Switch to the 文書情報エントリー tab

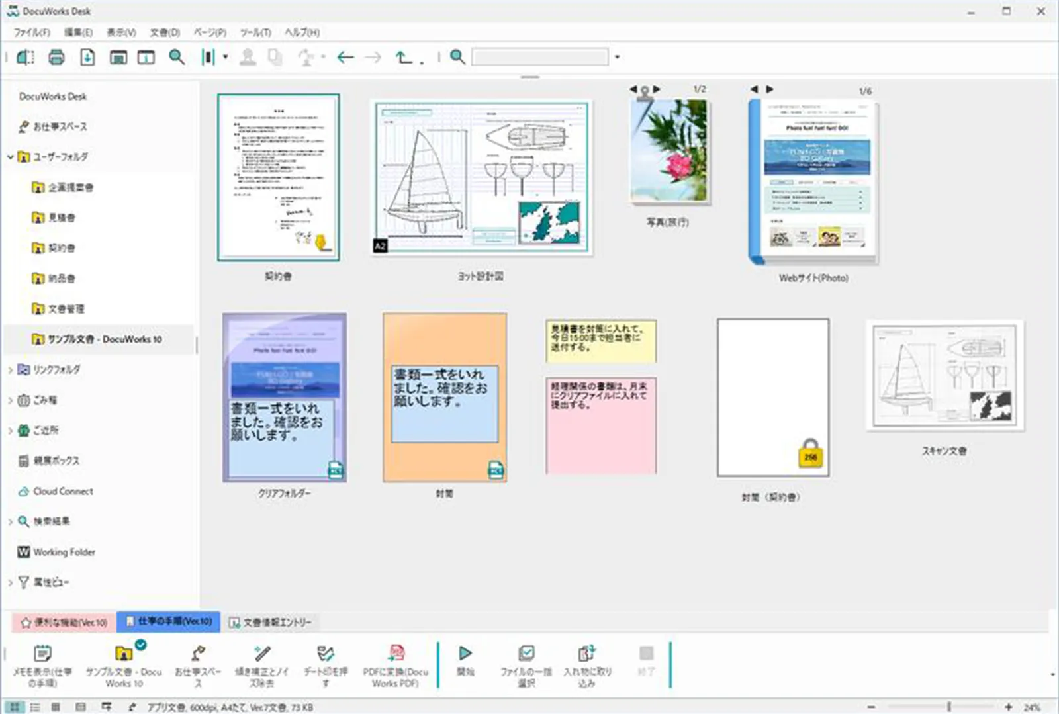click(x=270, y=622)
